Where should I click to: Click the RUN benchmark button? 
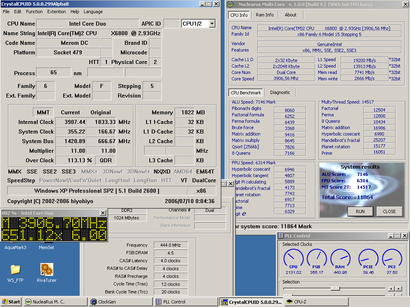360,211
